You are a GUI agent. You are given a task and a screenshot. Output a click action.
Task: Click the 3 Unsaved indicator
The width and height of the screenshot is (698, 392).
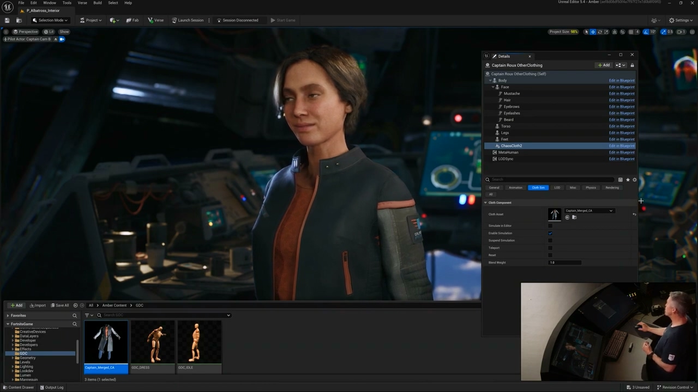(x=638, y=387)
